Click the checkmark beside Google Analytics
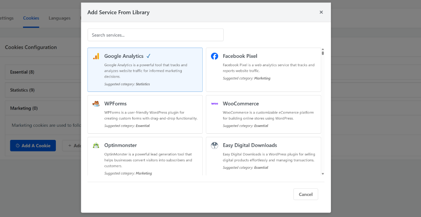 148,56
